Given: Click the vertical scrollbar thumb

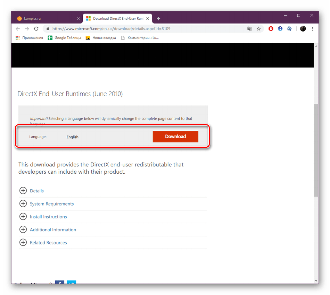Looking at the screenshot, I should (316, 150).
